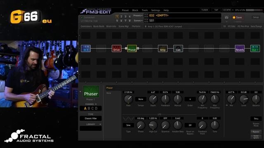Select scene 4 button
Screen dimensions: 264x148
point(130,16)
